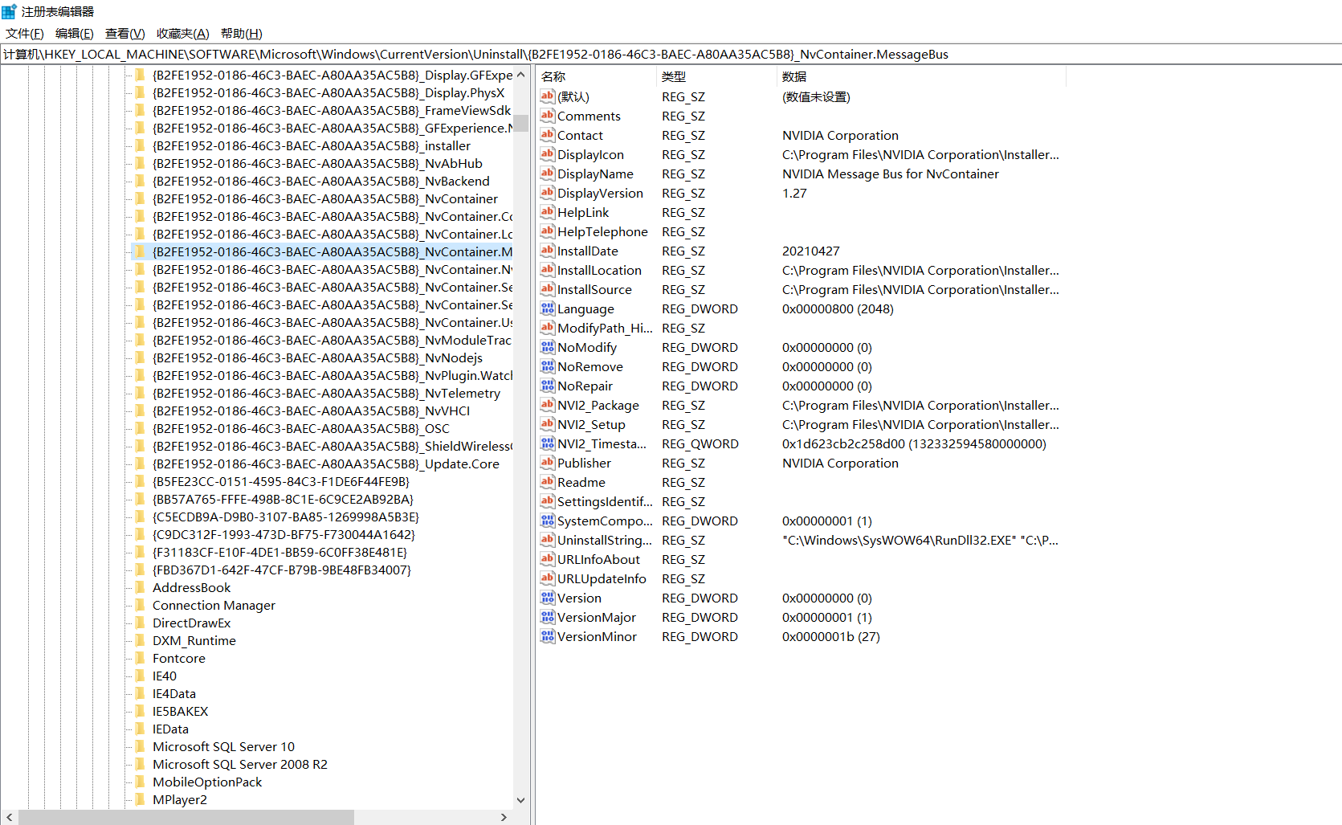Click the binary icon beside VersionMajor
Viewport: 1342px width, 825px height.
pyautogui.click(x=548, y=617)
